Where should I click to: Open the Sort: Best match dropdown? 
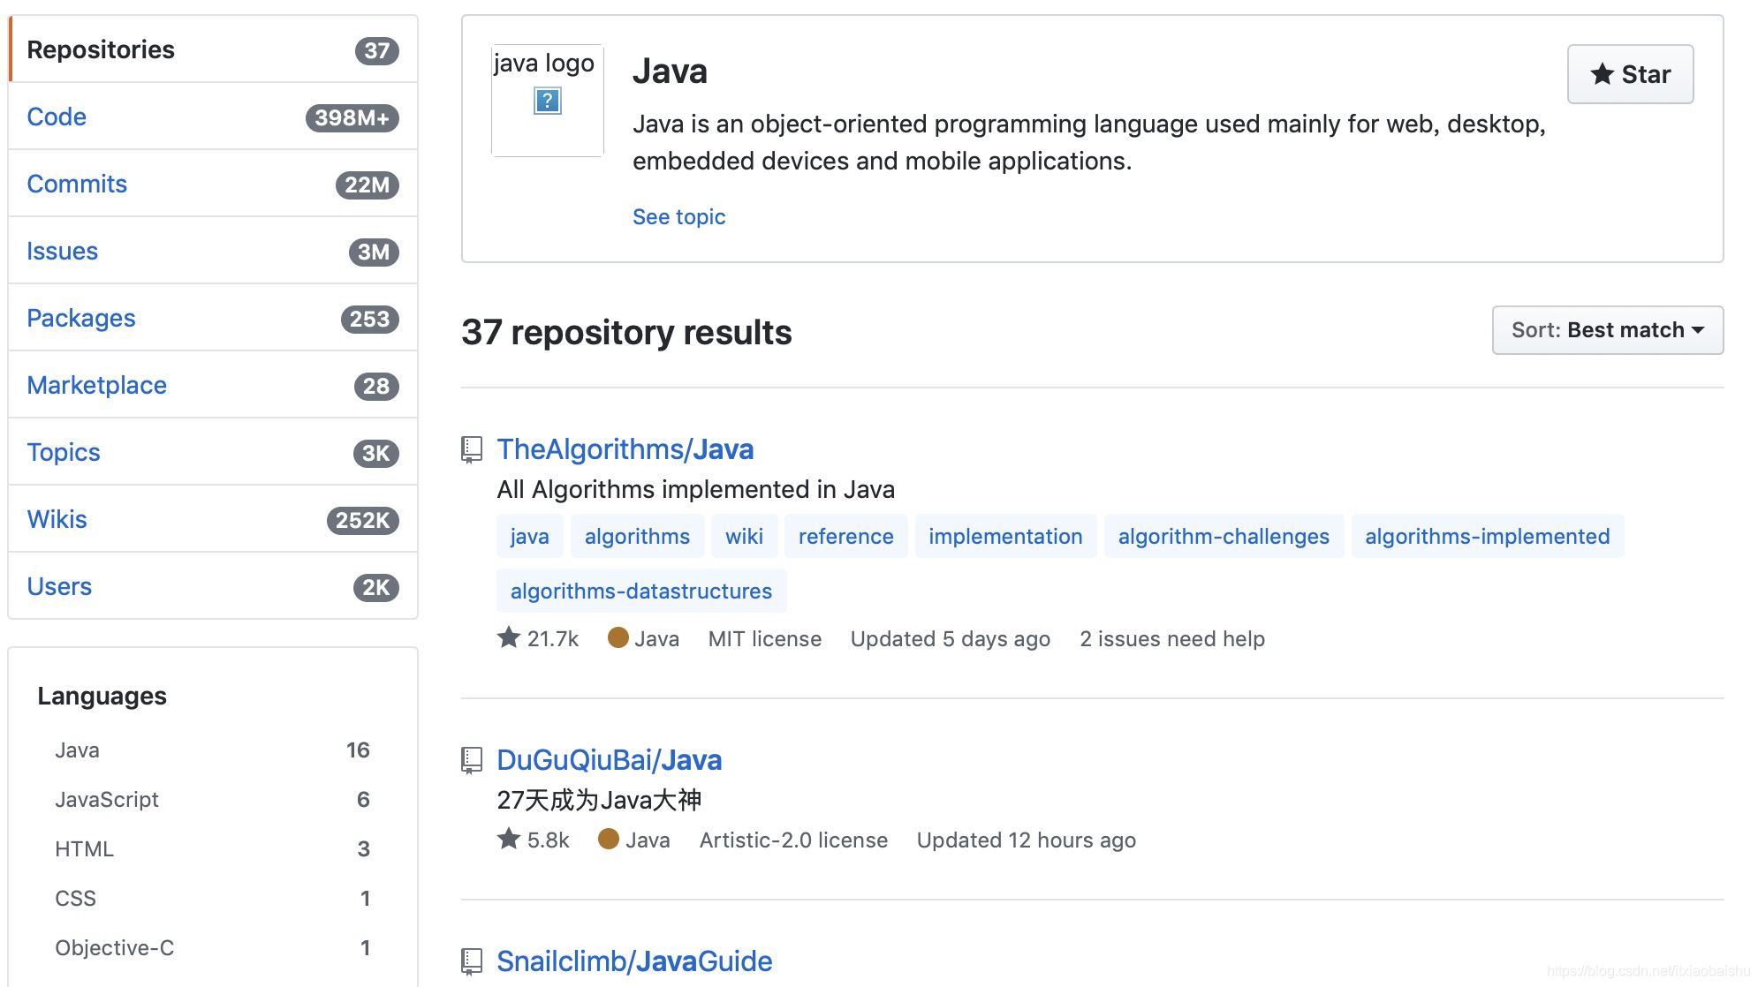pyautogui.click(x=1608, y=330)
